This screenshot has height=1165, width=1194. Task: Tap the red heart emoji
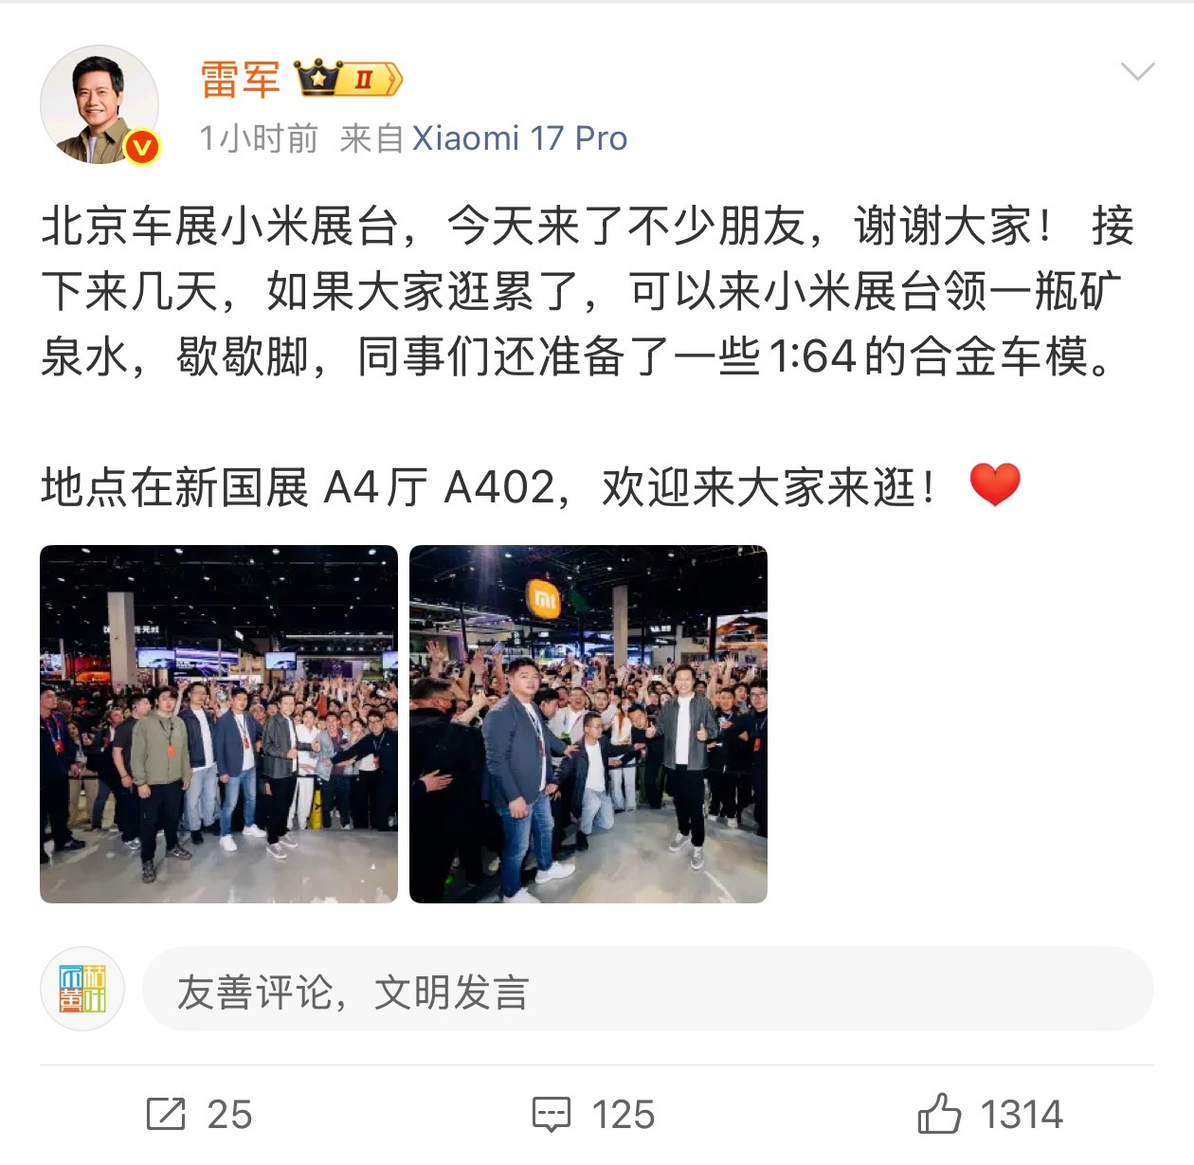click(x=995, y=484)
